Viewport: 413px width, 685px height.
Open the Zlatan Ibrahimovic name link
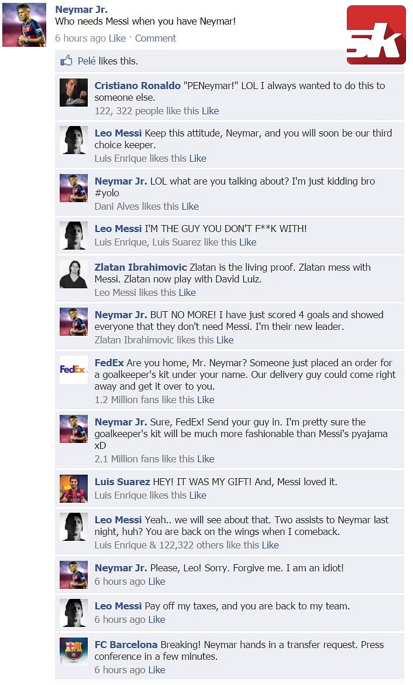click(x=141, y=267)
